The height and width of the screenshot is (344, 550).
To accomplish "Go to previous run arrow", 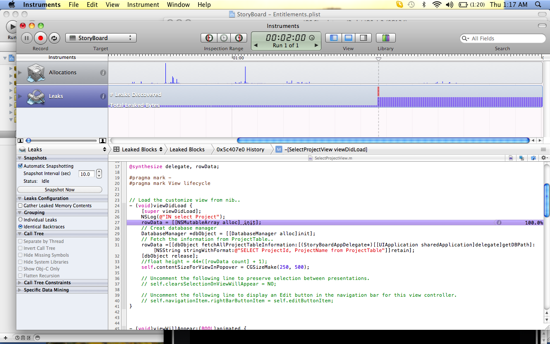I will [x=256, y=46].
